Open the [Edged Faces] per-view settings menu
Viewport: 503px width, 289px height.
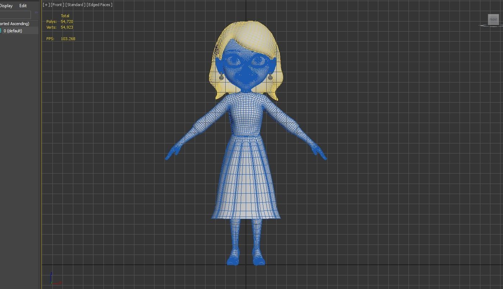pos(100,5)
